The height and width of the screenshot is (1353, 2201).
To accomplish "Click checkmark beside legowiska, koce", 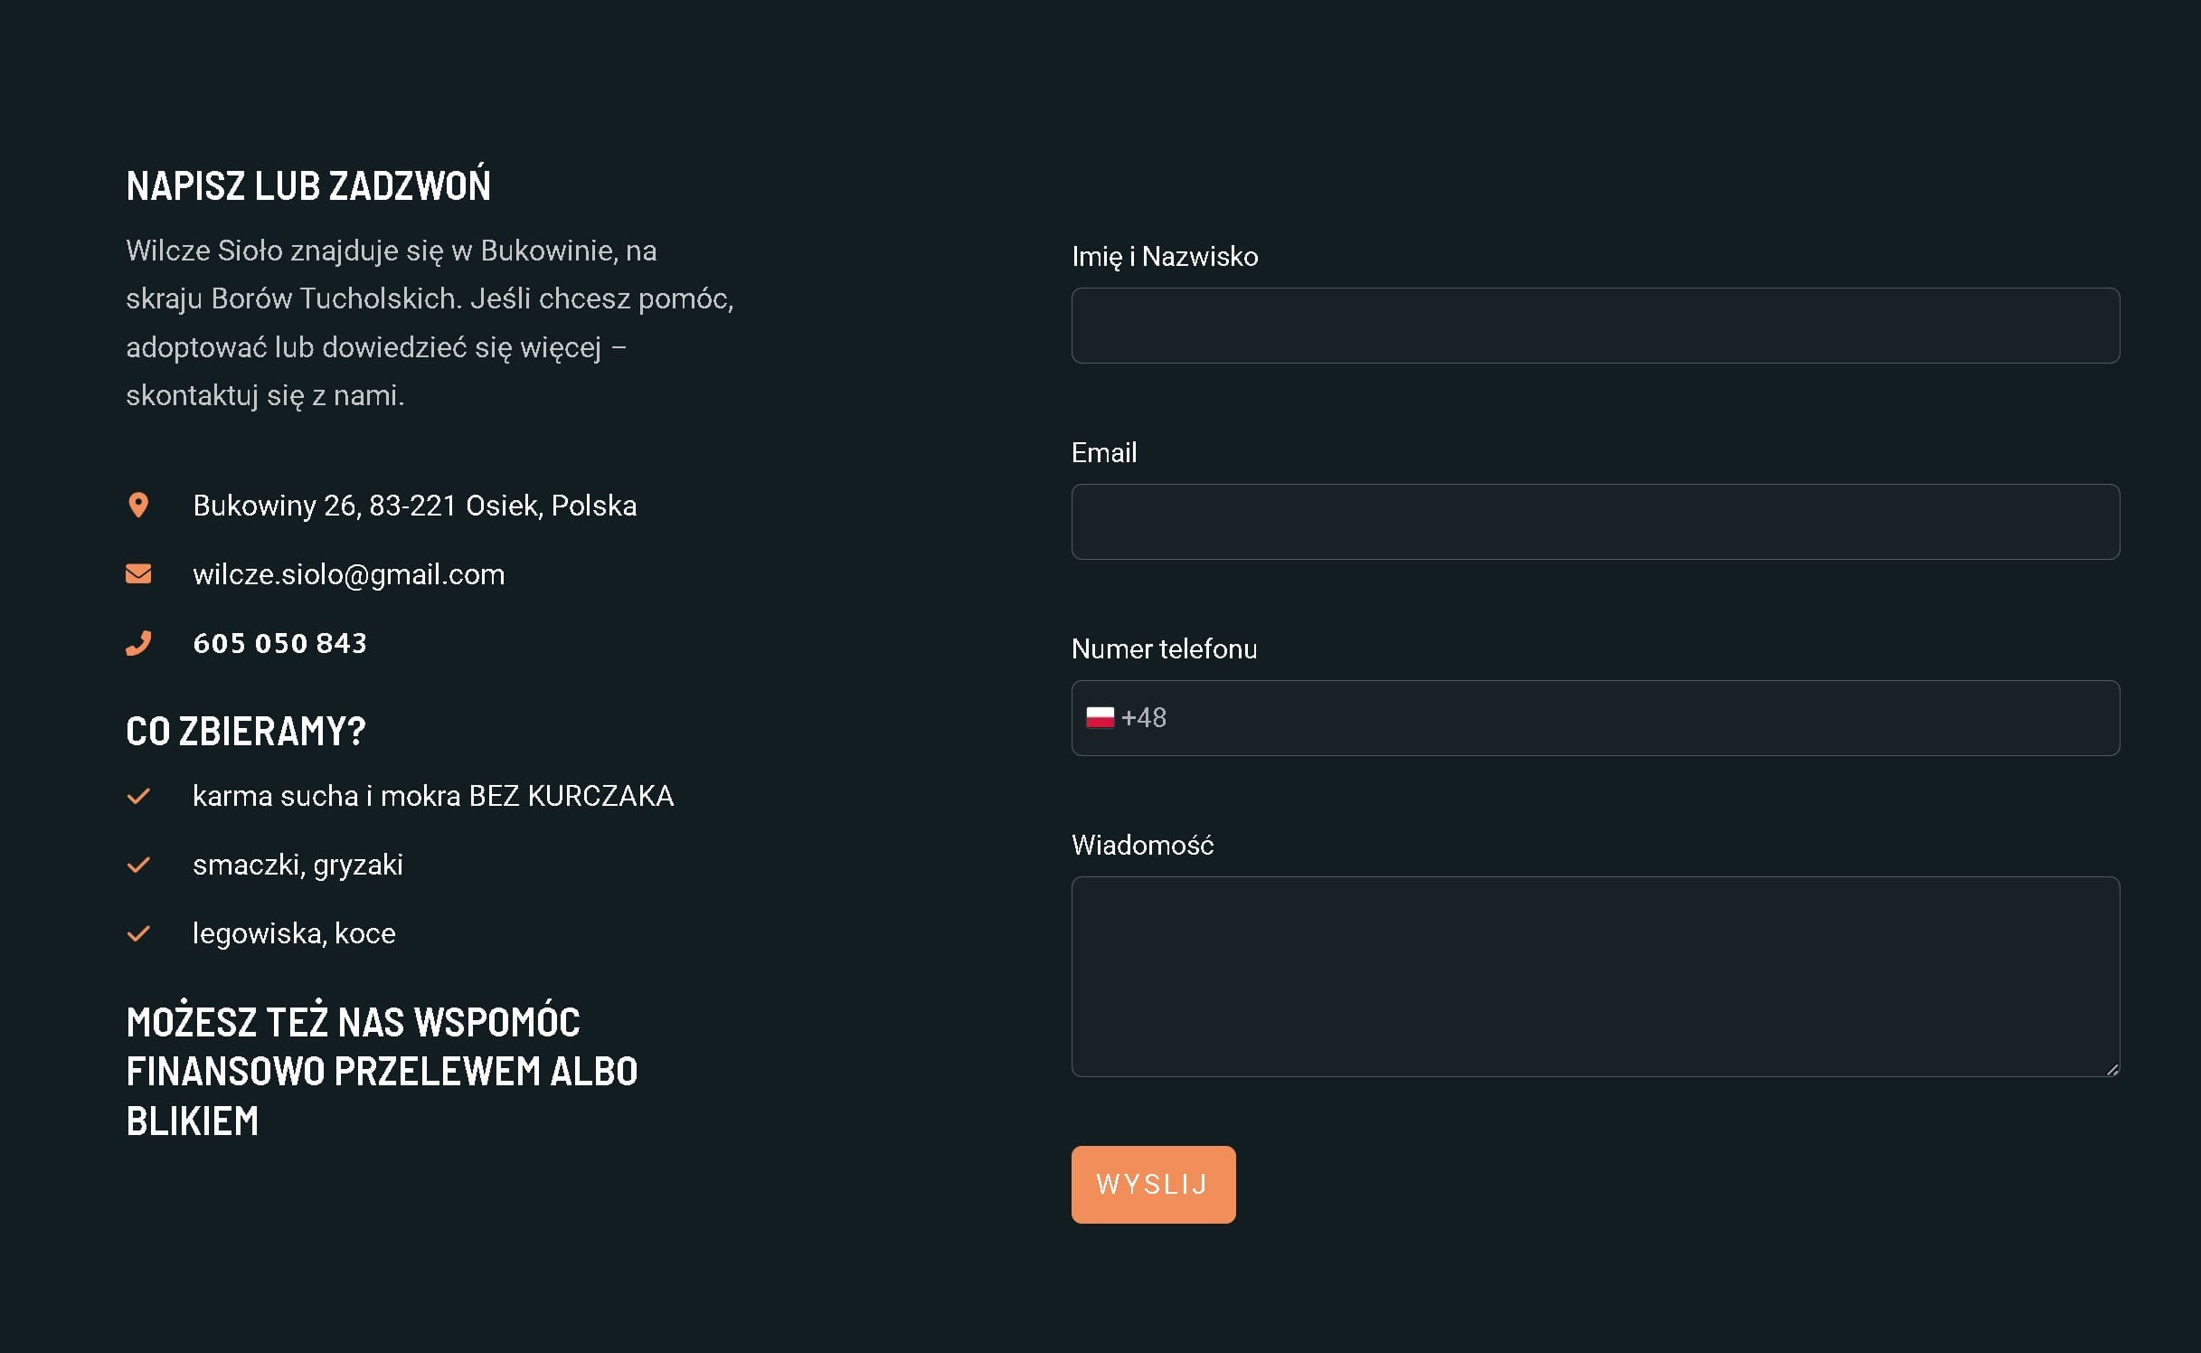I will [138, 934].
